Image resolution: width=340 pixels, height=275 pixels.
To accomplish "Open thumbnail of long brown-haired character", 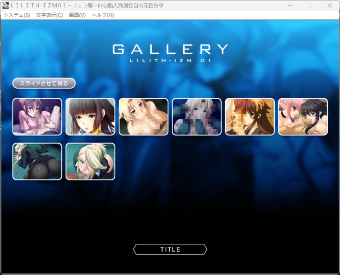I will pos(250,117).
